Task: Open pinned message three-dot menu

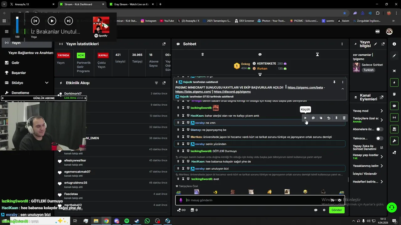Action: tap(342, 82)
